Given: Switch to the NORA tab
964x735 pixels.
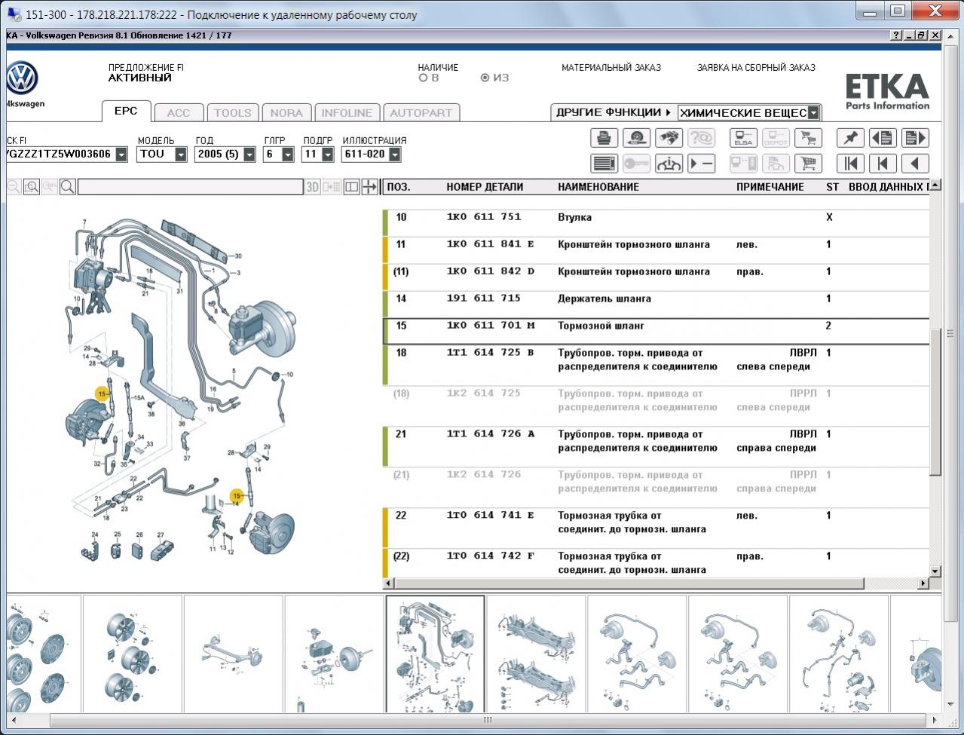Looking at the screenshot, I should (286, 113).
